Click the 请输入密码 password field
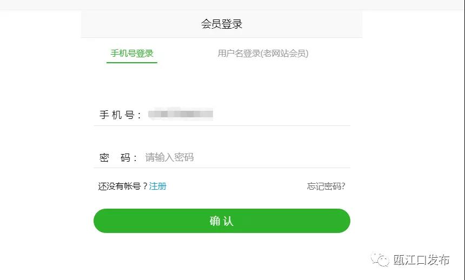Image resolution: width=465 pixels, height=280 pixels. (x=243, y=157)
